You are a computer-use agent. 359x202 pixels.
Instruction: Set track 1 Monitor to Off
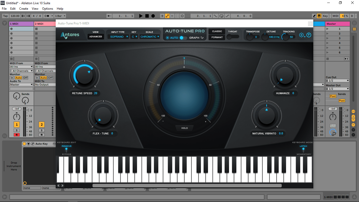point(25,78)
